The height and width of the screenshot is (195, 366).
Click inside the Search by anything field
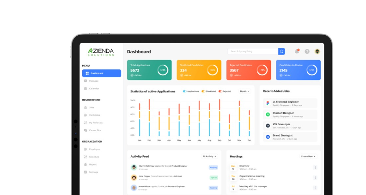click(x=253, y=51)
